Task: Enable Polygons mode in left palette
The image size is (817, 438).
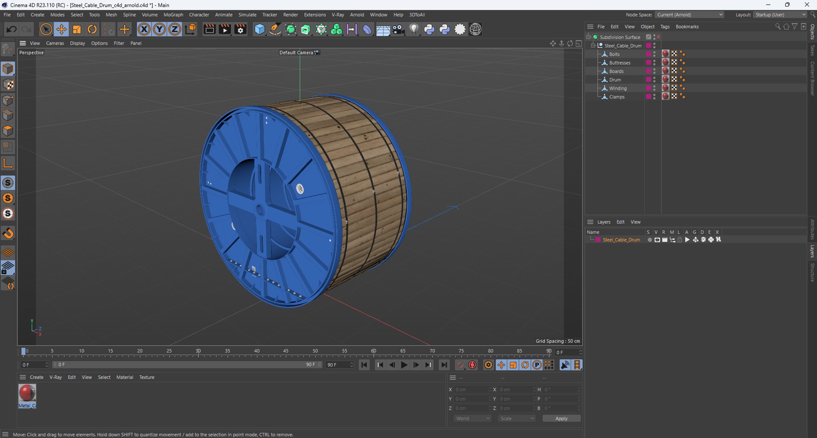Action: [8, 131]
